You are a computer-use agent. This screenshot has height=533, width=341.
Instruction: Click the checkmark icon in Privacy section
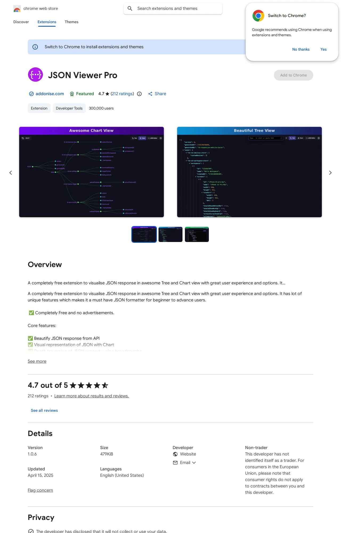click(31, 531)
